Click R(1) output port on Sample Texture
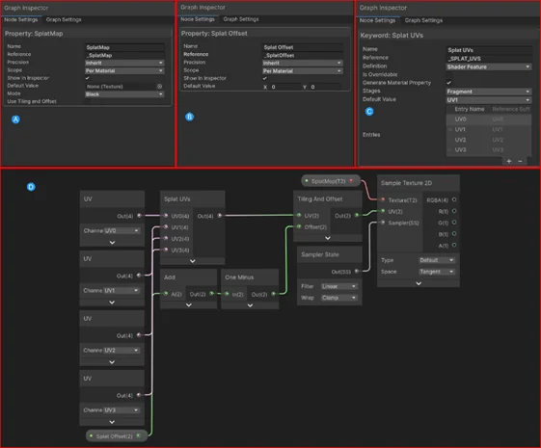This screenshot has width=541, height=448. pyautogui.click(x=454, y=211)
